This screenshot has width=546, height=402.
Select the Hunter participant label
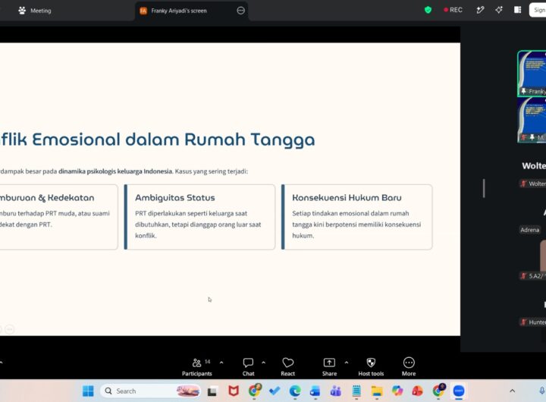point(533,322)
